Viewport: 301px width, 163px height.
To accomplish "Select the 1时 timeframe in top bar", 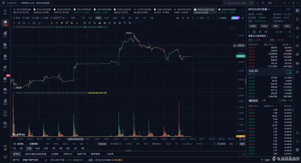I will pos(123,18).
